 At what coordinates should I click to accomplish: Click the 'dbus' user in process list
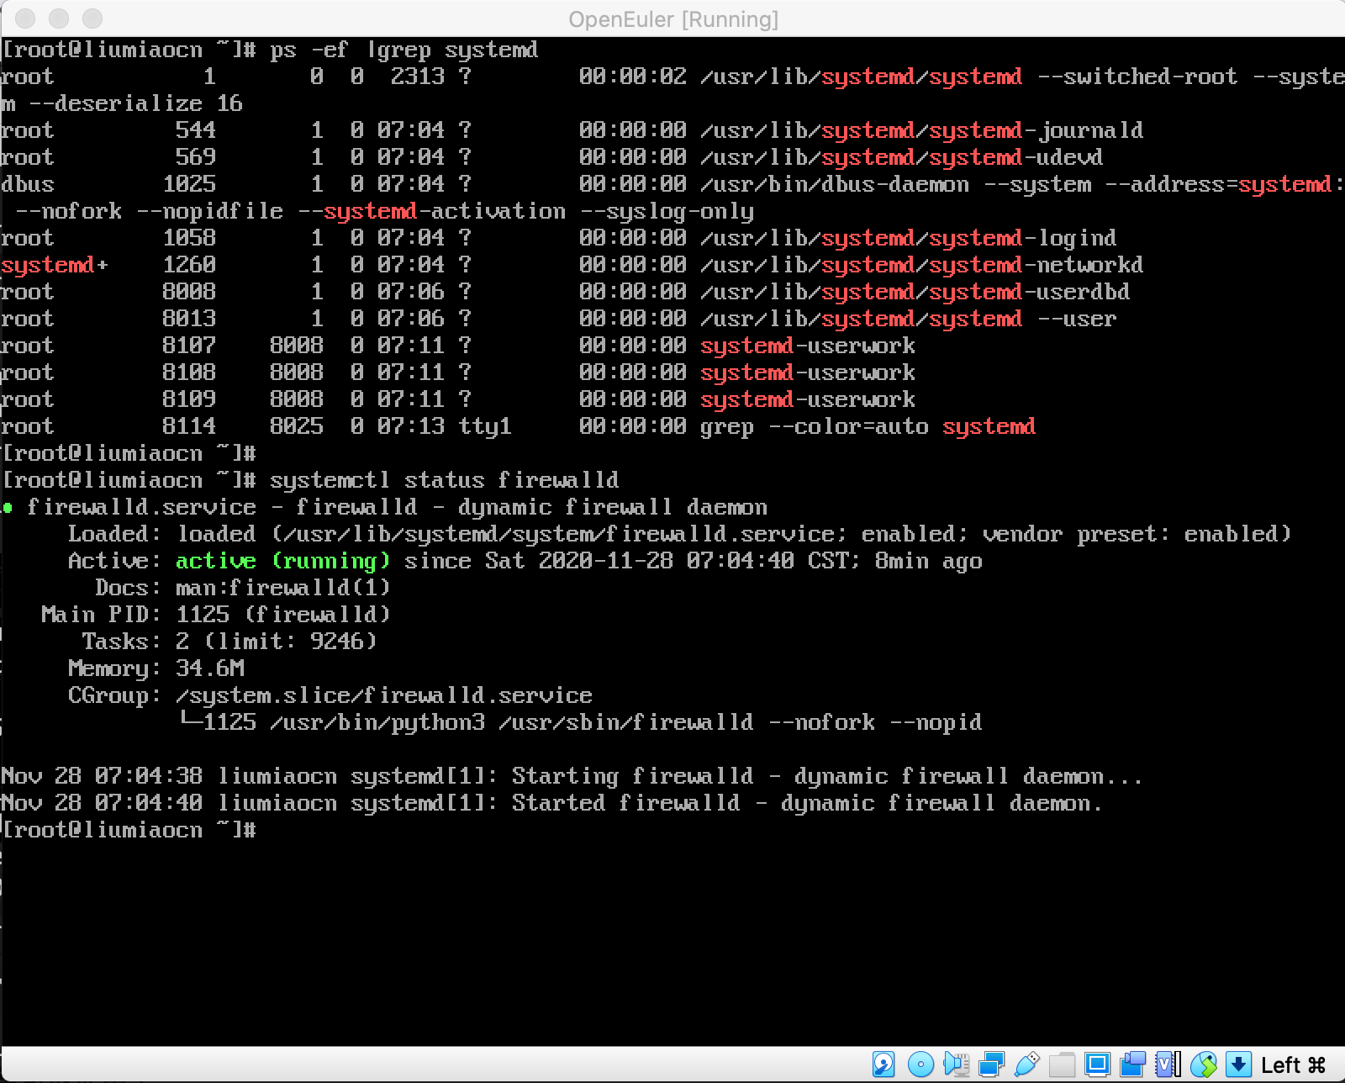click(28, 184)
